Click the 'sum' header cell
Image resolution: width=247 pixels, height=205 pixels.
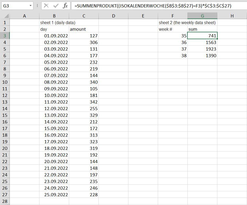pos(203,29)
